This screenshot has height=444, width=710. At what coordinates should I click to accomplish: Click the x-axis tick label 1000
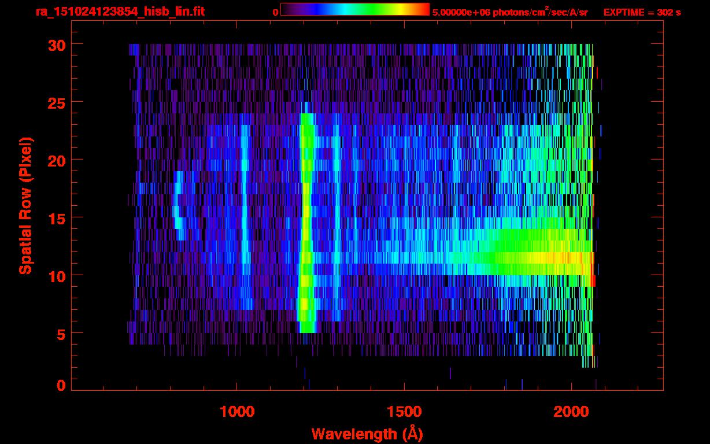(x=236, y=412)
